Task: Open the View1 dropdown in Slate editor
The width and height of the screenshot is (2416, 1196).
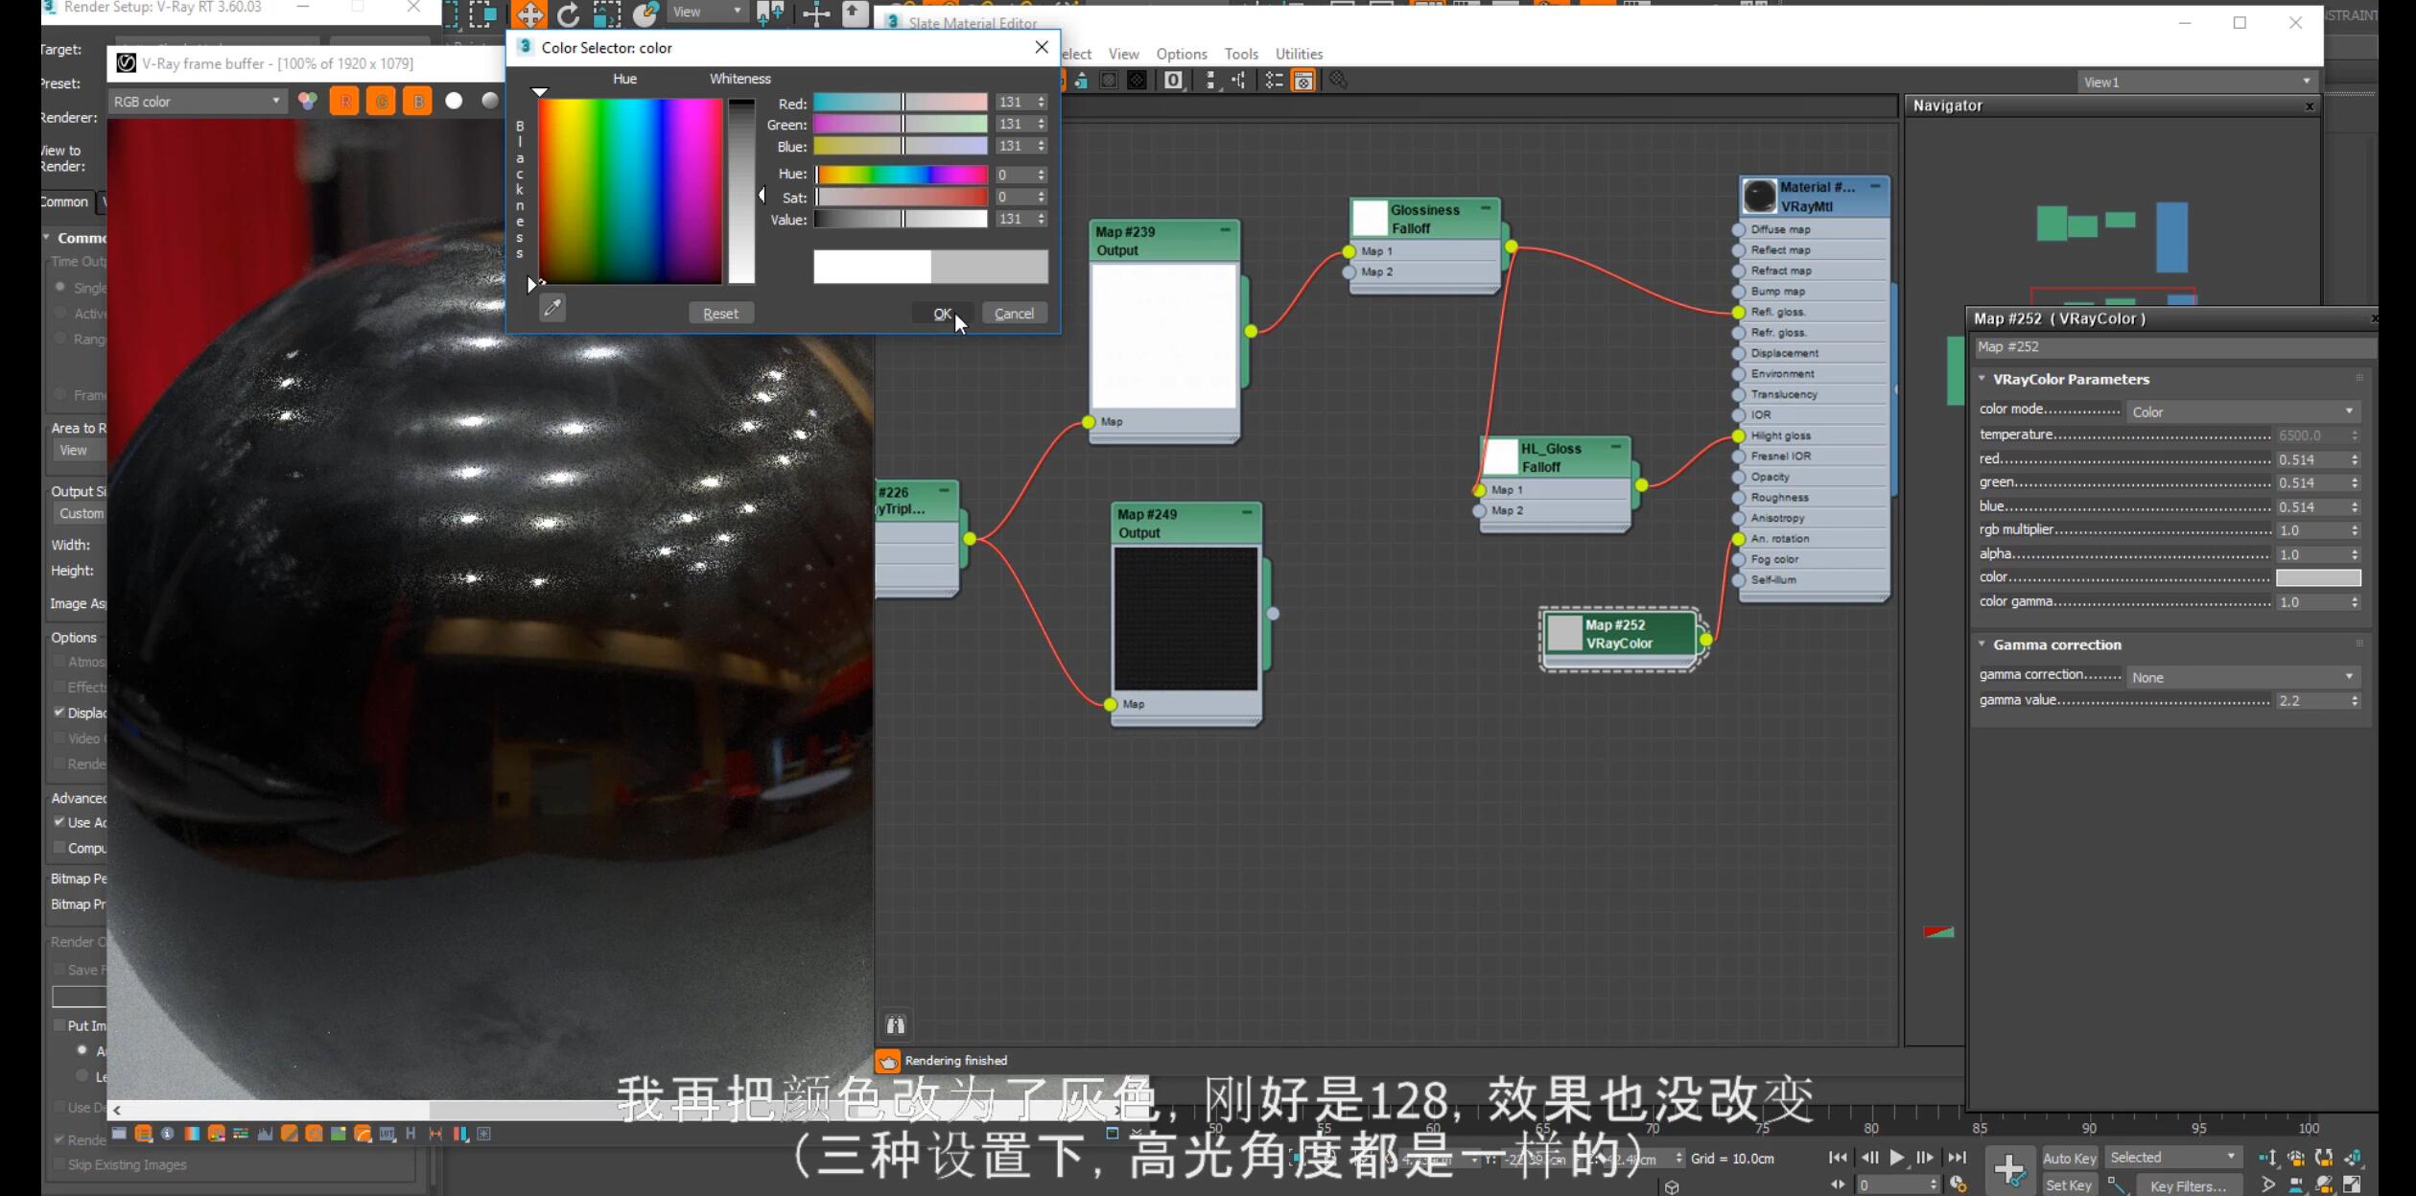Action: (x=2196, y=82)
